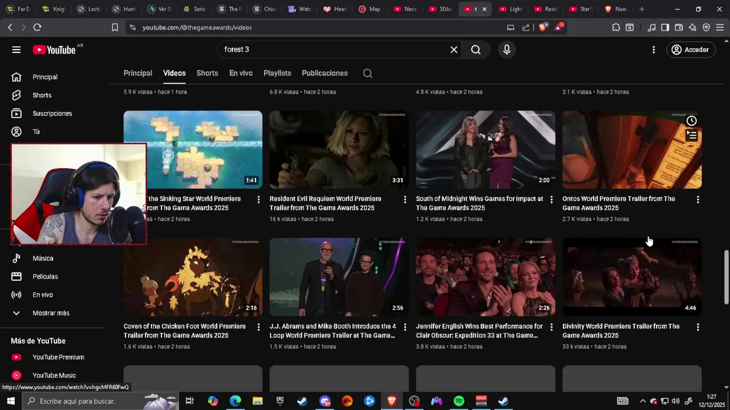Open options for Sinking Star video
The image size is (730, 410).
(x=258, y=199)
